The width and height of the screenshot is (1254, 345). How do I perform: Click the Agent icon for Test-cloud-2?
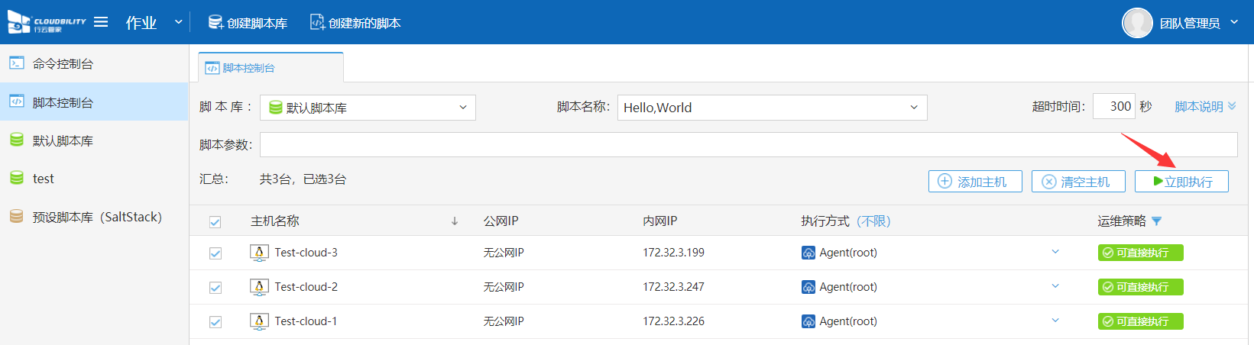(x=808, y=287)
